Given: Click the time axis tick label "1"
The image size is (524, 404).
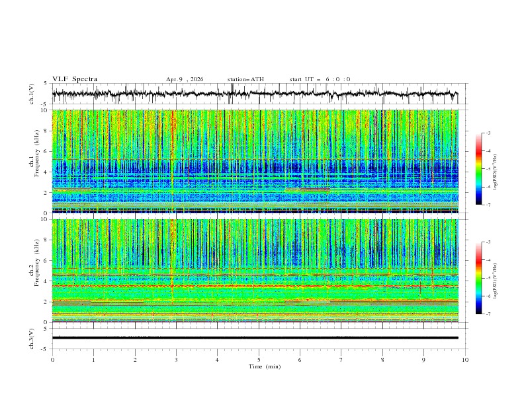Looking at the screenshot, I should 93,360.
